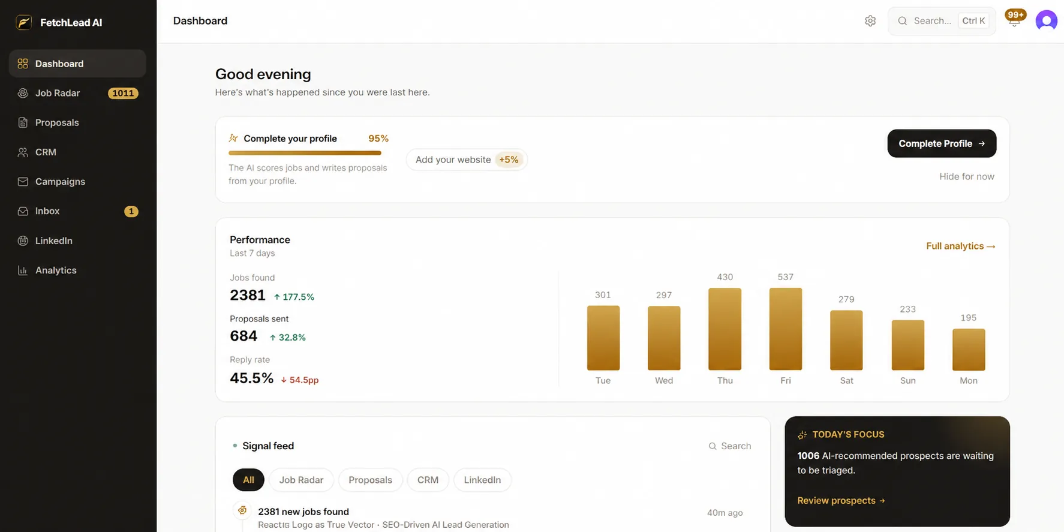Viewport: 1064px width, 532px height.
Task: Click the 1006 AI-recommended prospects text
Action: click(895, 463)
